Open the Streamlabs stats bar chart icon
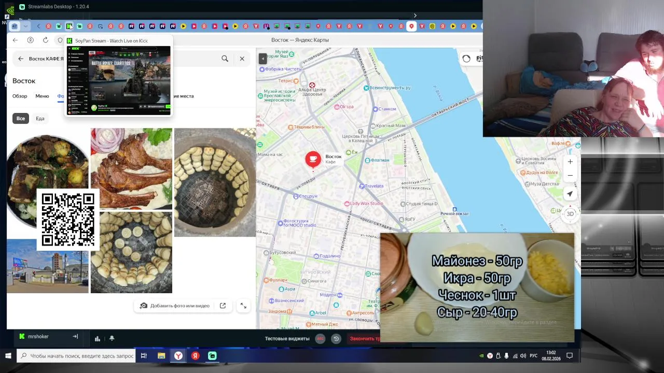This screenshot has width=664, height=373. pos(97,339)
